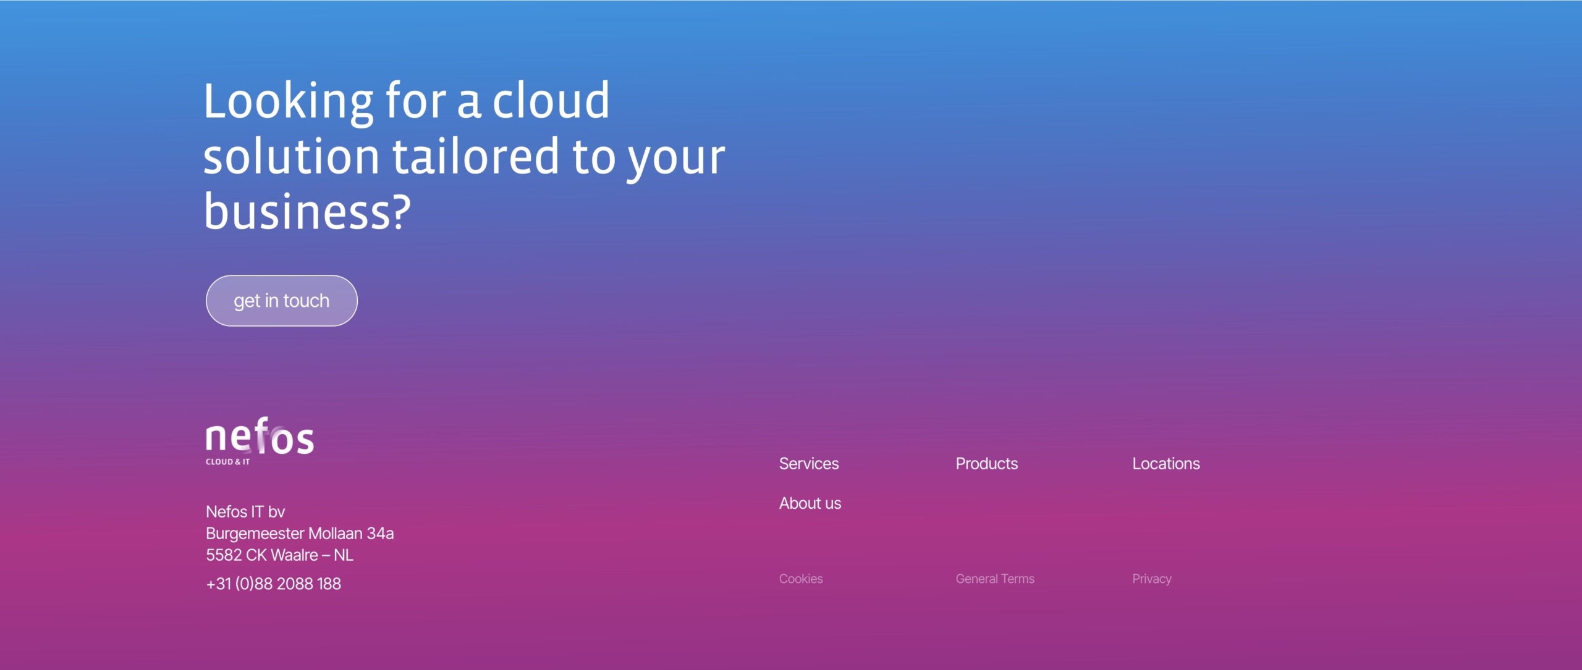View the General Terms link

pyautogui.click(x=995, y=579)
